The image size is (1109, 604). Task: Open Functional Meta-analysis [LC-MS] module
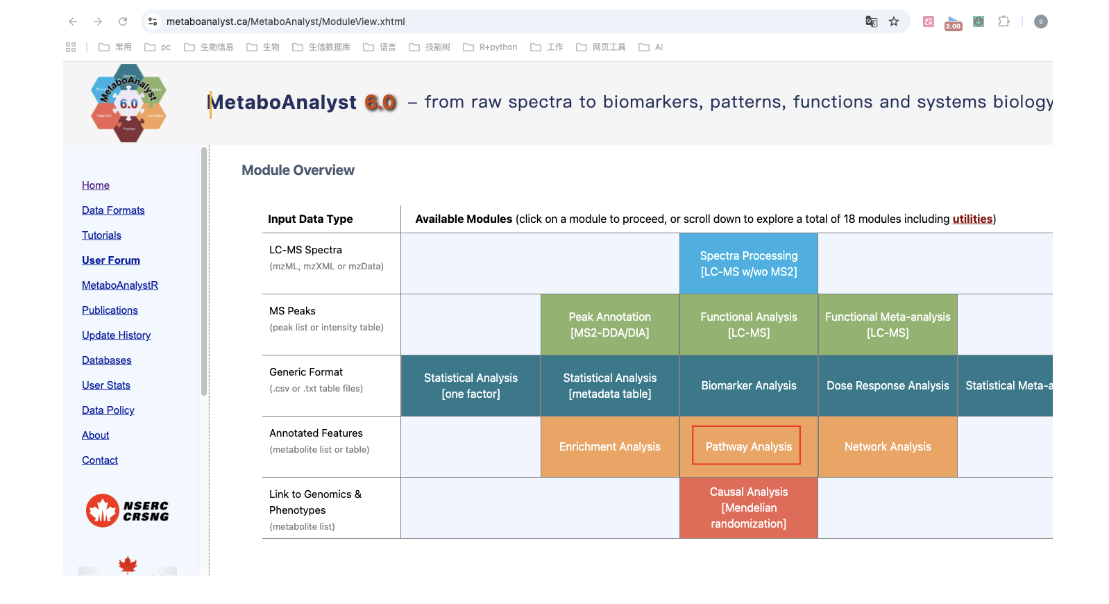tap(888, 325)
